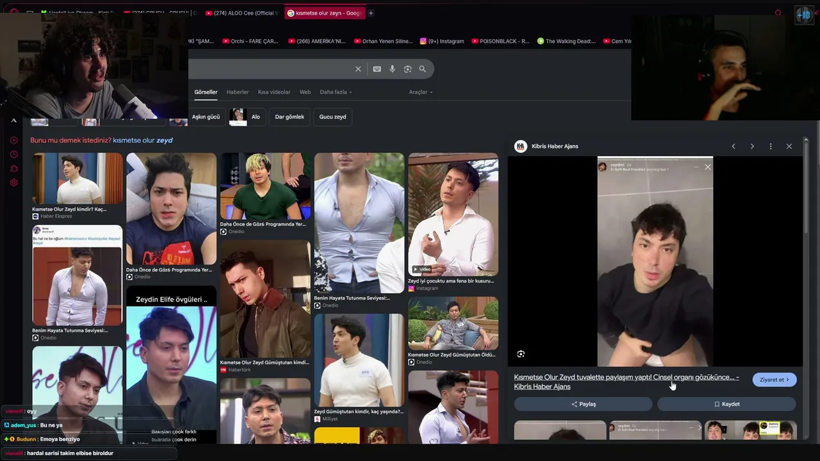The height and width of the screenshot is (461, 820).
Task: Click the Kıbrıs Haber Ajans source logo
Action: coord(521,147)
